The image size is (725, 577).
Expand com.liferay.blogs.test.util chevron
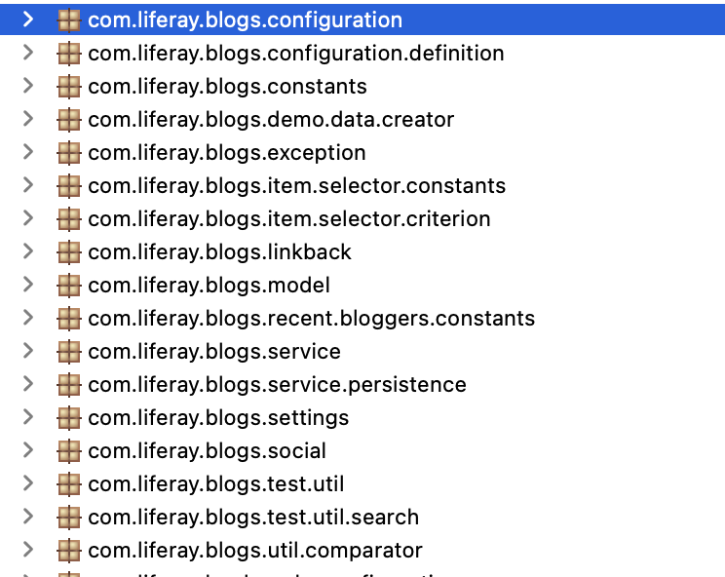[x=28, y=483]
